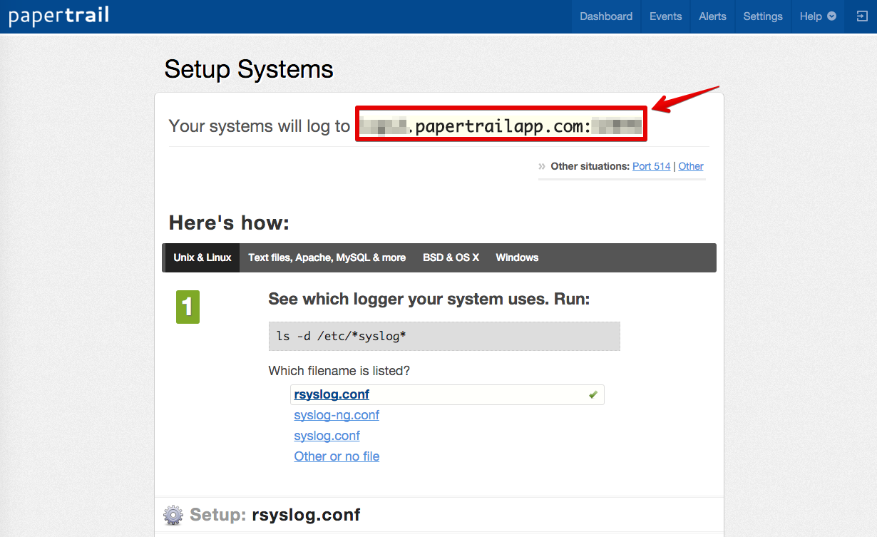Go to the Dashboard page
This screenshot has width=877, height=537.
pos(605,16)
